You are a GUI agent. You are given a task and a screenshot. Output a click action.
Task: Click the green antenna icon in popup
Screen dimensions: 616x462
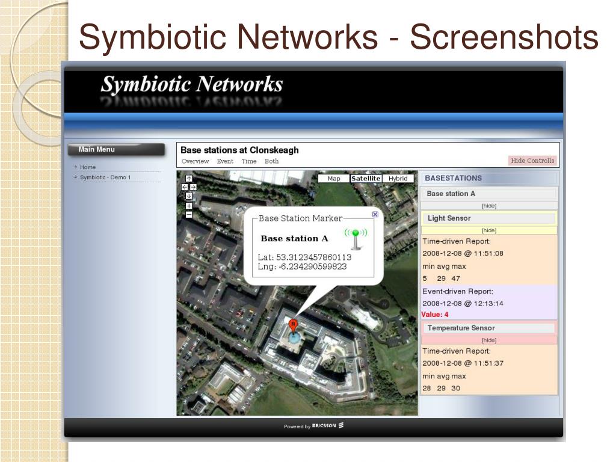point(356,239)
